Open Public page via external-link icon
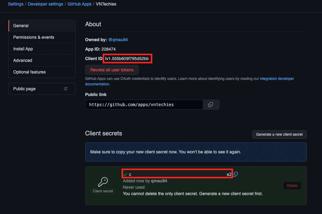Screen dimensions: 322x214 (x=65, y=89)
